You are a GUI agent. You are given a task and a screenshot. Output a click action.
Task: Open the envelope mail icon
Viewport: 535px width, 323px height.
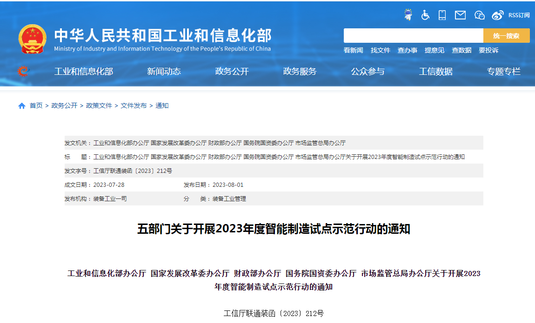click(460, 15)
